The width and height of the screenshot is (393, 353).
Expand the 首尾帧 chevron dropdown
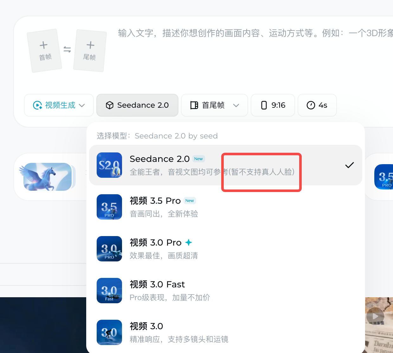tap(236, 105)
